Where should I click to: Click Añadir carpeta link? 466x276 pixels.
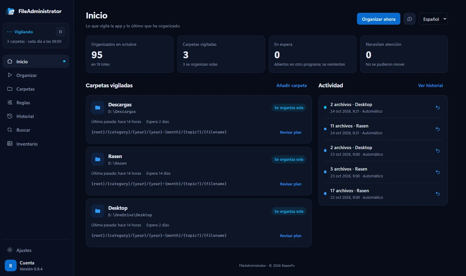(x=291, y=86)
